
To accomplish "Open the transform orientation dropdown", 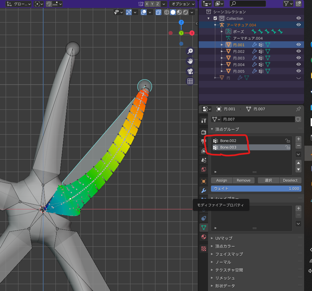I will point(18,4).
